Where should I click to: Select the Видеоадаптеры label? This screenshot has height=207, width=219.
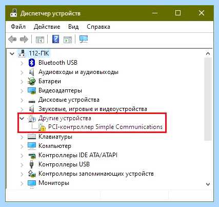(60, 90)
